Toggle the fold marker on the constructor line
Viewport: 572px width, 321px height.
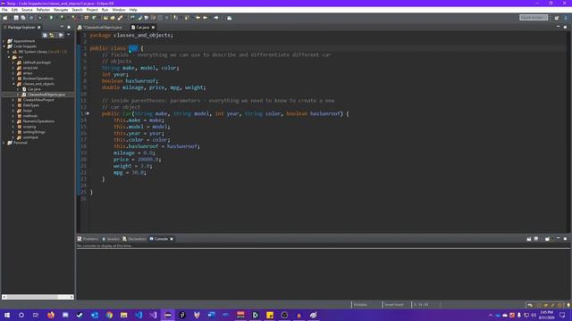click(88, 113)
